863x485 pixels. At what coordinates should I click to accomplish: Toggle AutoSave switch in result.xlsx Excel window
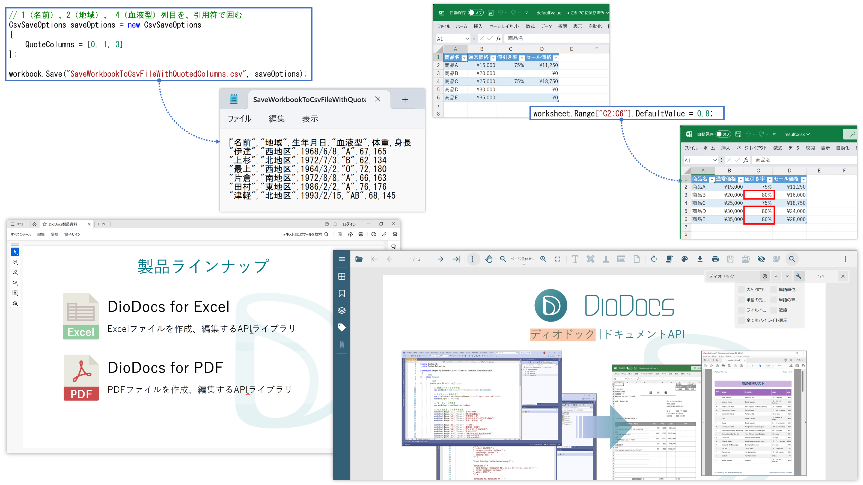pos(723,134)
